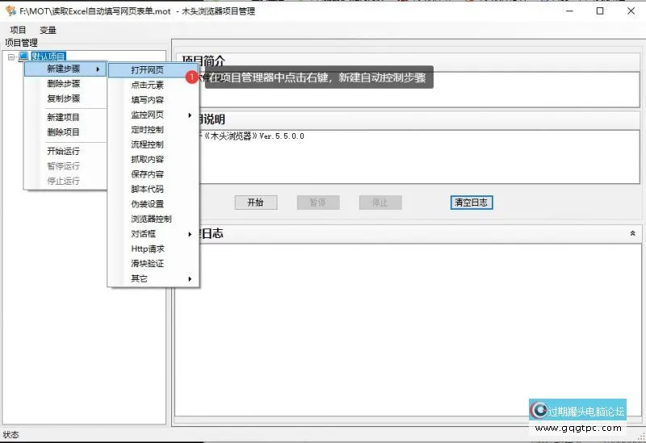Maximize the 木头浏览器项目管理 window

pyautogui.click(x=600, y=11)
